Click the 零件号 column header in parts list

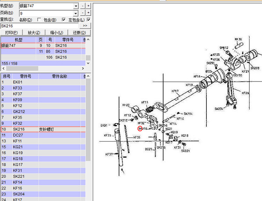[x=25, y=76]
